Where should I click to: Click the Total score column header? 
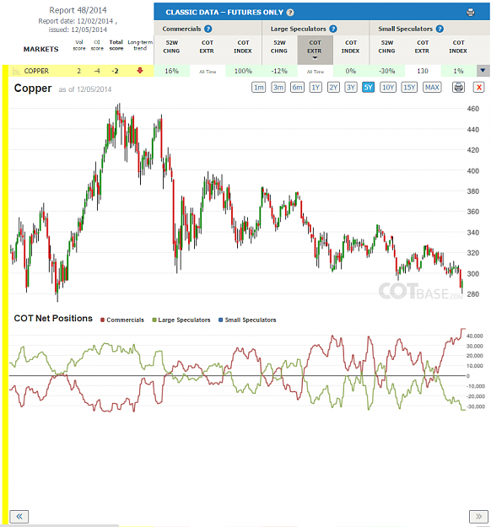pos(116,46)
